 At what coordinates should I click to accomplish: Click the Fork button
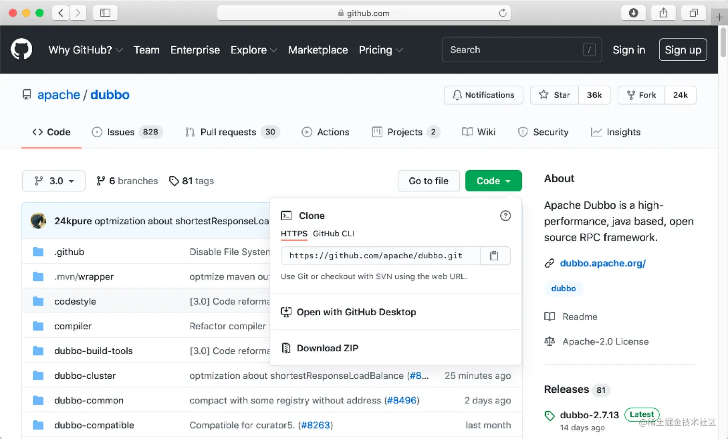tap(641, 95)
